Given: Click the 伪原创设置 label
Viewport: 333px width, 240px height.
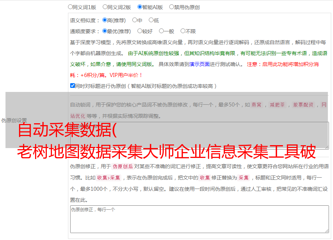Looking at the screenshot, I should [x=14, y=120].
